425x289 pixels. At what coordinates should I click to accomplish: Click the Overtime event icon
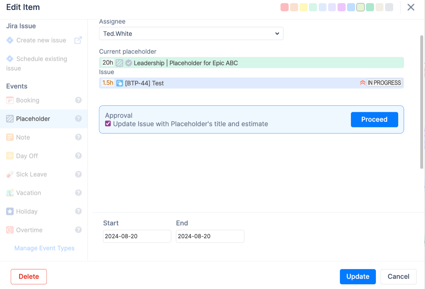click(10, 230)
